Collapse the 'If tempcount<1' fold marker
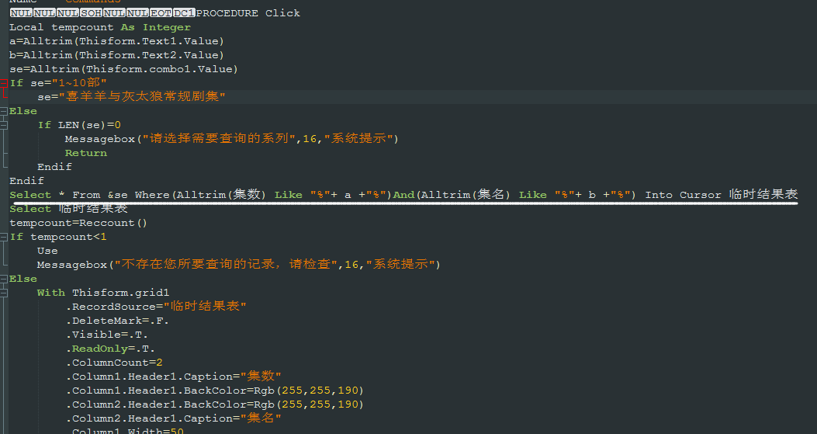 tap(3, 237)
